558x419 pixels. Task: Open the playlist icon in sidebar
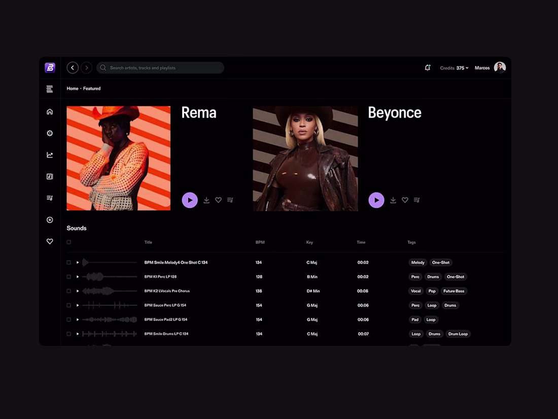pyautogui.click(x=50, y=198)
